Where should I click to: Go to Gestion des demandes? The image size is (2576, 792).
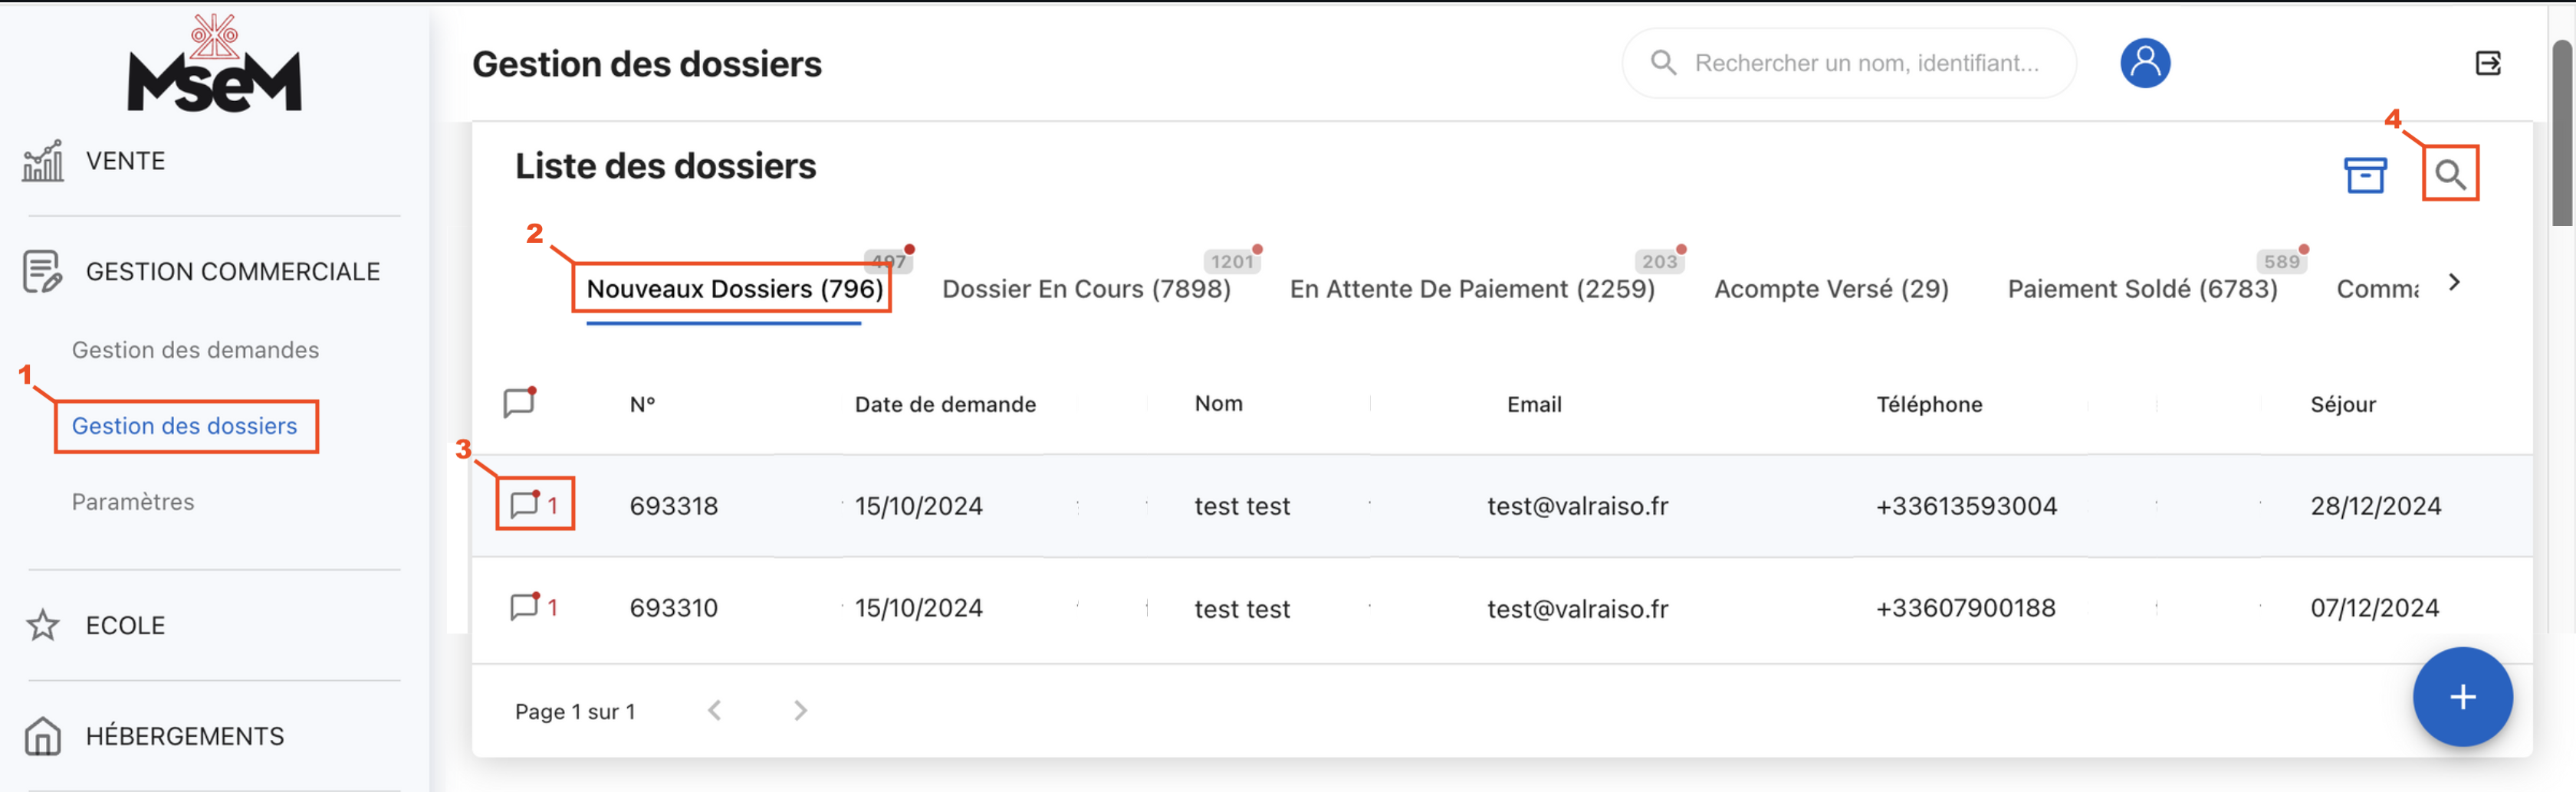195,349
